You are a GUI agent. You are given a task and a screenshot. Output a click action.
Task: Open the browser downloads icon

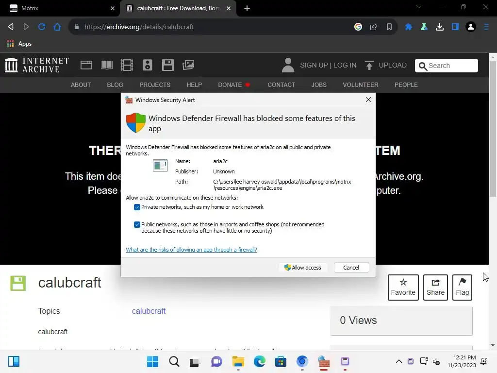[x=440, y=27]
